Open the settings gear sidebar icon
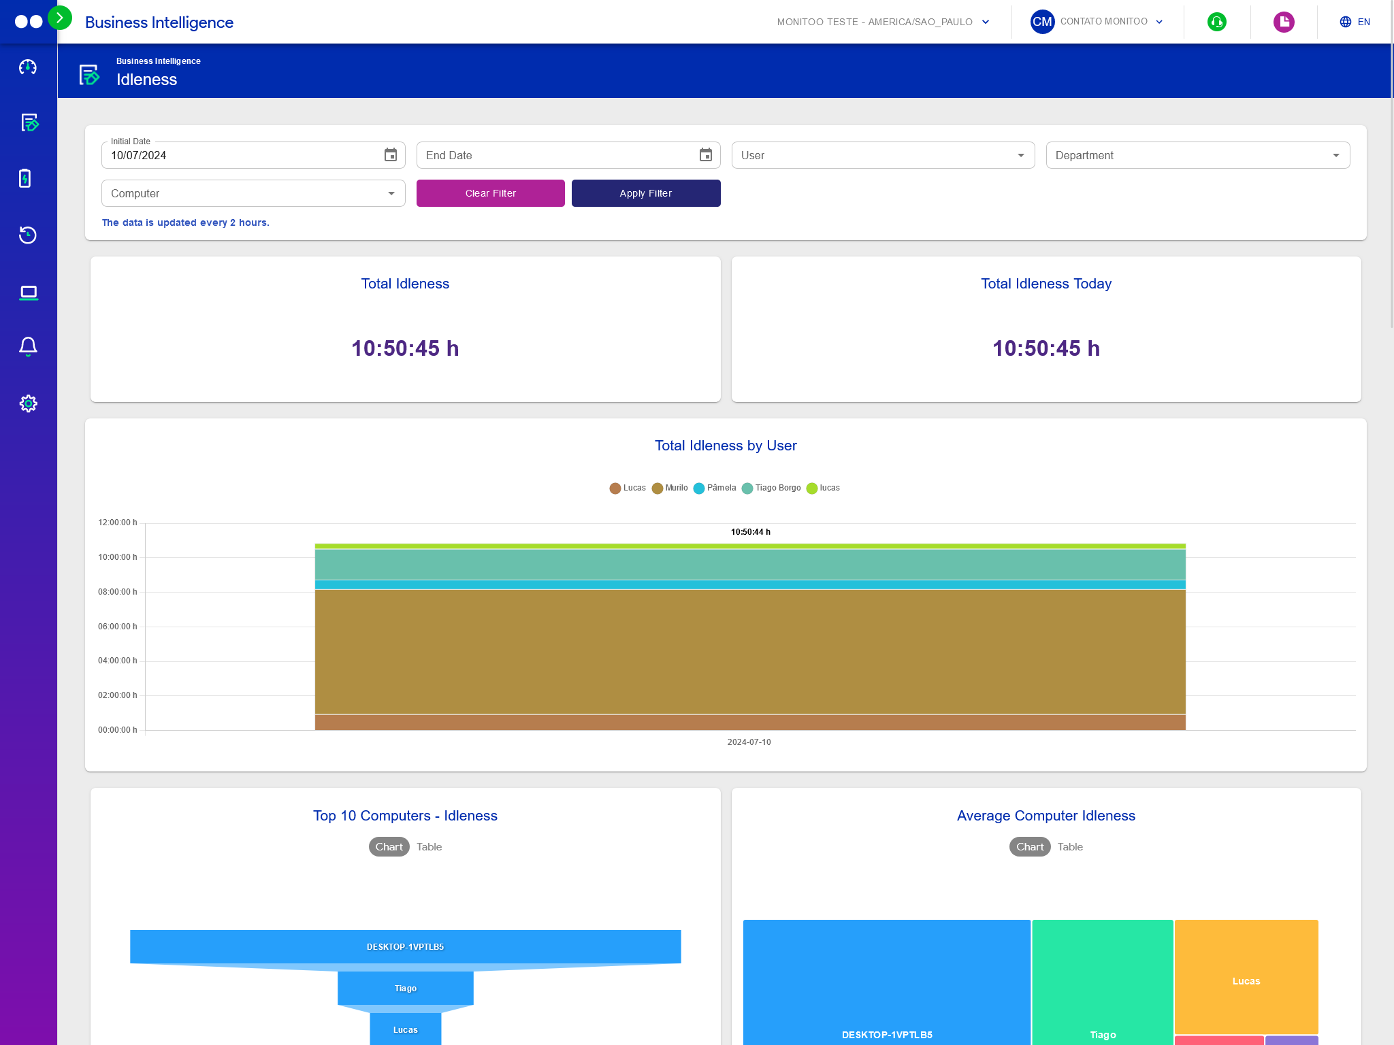1394x1045 pixels. [x=28, y=403]
